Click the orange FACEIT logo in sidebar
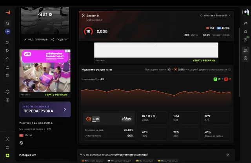 pos(7,12)
